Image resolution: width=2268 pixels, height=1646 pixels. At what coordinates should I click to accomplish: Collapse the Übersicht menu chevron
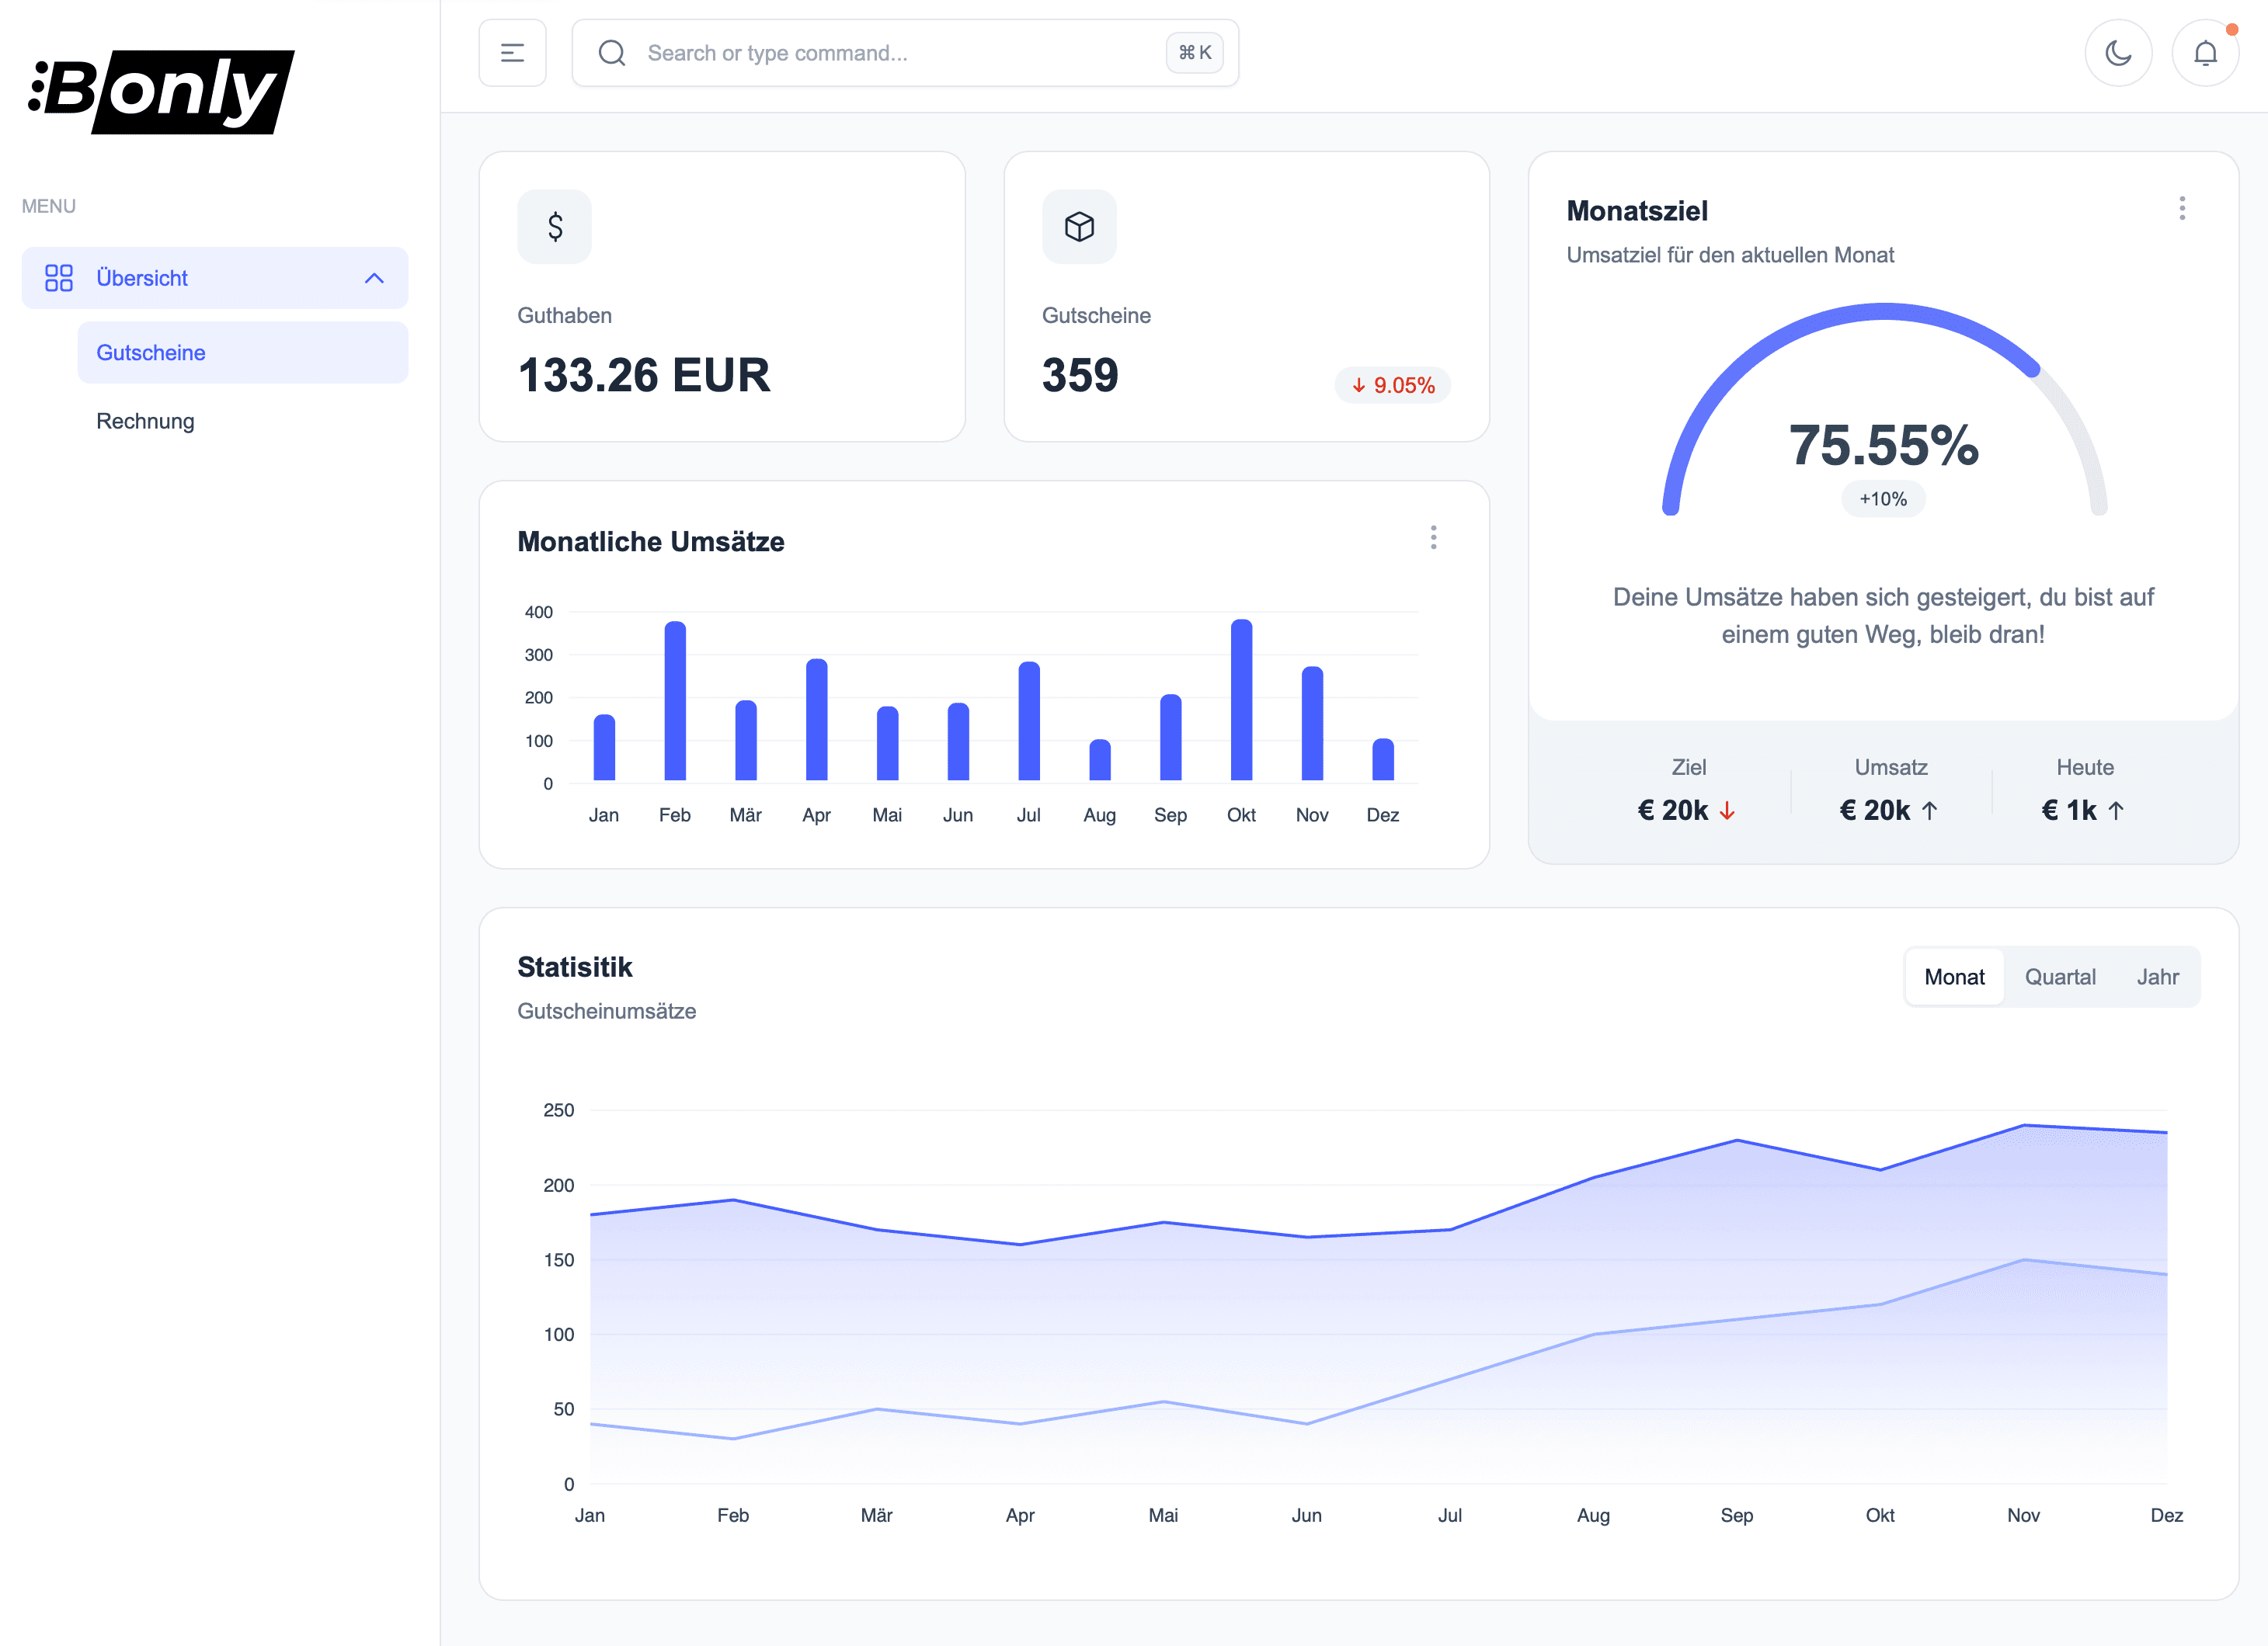(x=374, y=278)
